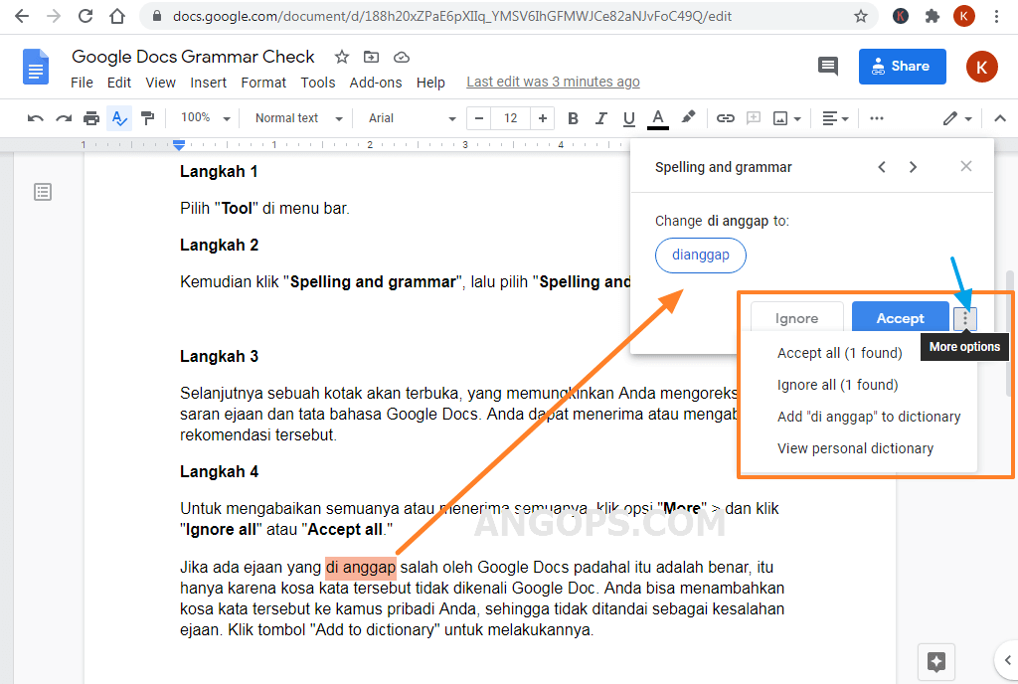Select View personal dictionary
The height and width of the screenshot is (684, 1018).
click(856, 448)
